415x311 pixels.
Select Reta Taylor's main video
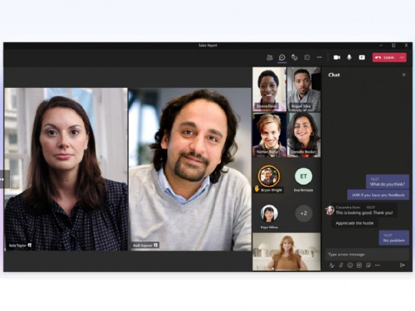(x=66, y=169)
